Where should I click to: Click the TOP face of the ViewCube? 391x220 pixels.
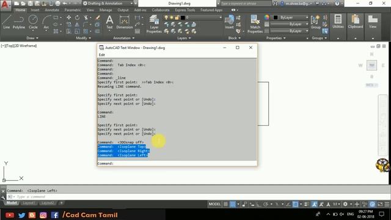point(371,65)
